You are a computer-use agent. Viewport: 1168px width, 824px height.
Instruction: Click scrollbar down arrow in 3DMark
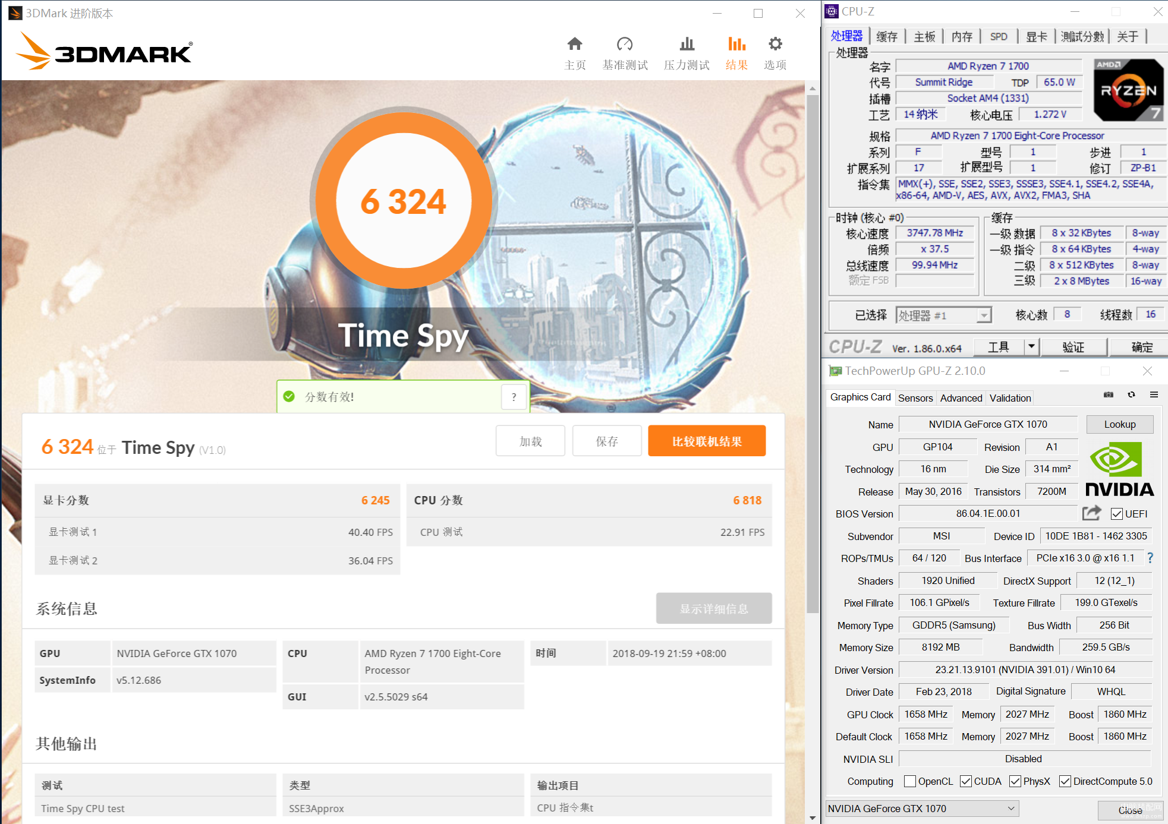[813, 818]
